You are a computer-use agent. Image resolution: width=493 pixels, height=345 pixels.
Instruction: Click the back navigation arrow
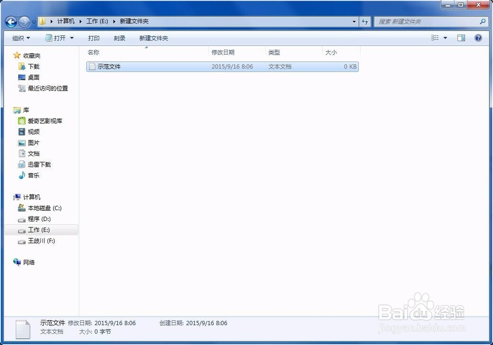tap(11, 22)
